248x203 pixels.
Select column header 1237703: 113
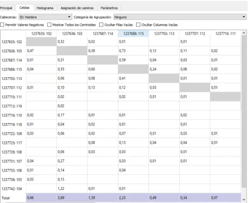pyautogui.click(x=164, y=34)
